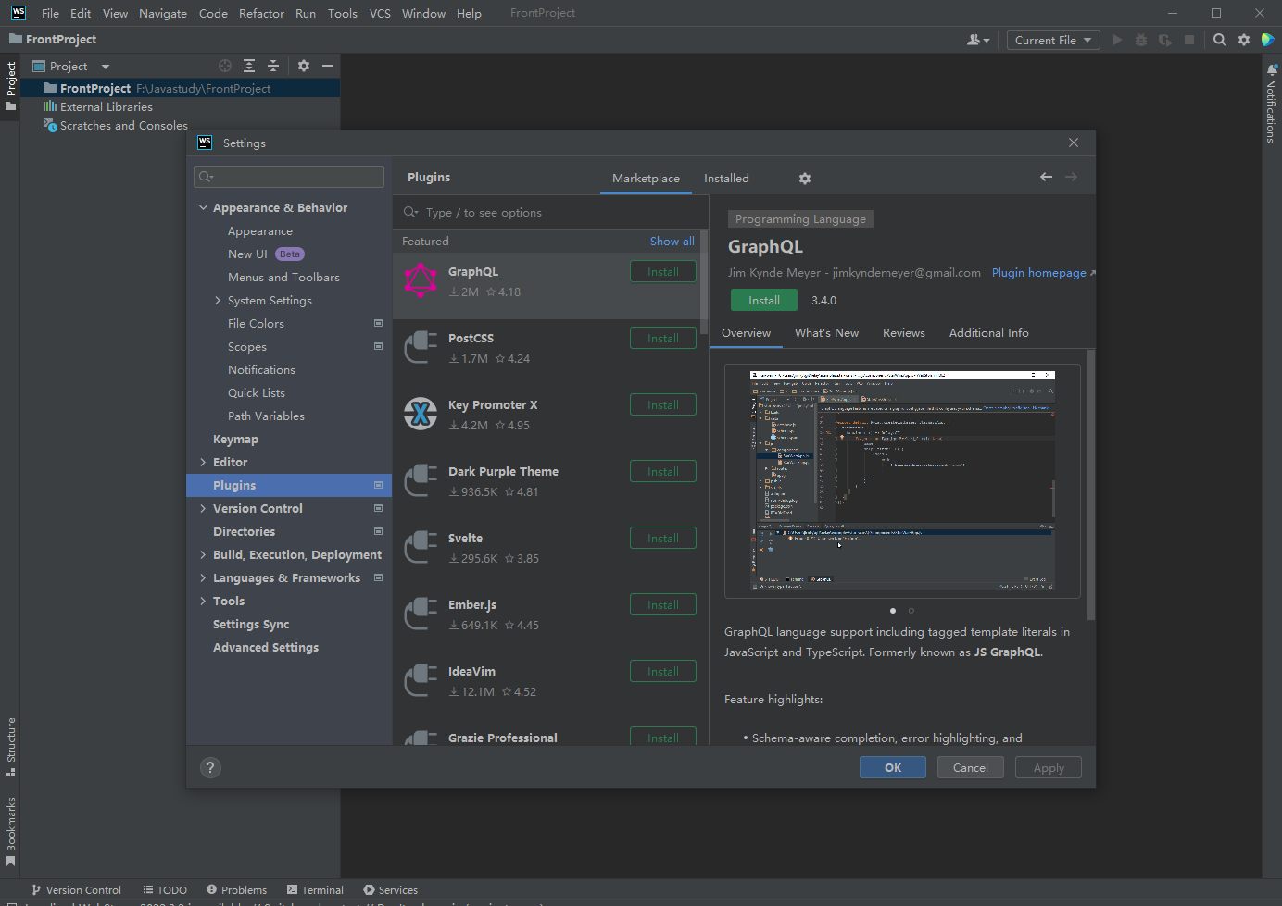Open the Problems tool window
The height and width of the screenshot is (906, 1282).
[x=237, y=890]
